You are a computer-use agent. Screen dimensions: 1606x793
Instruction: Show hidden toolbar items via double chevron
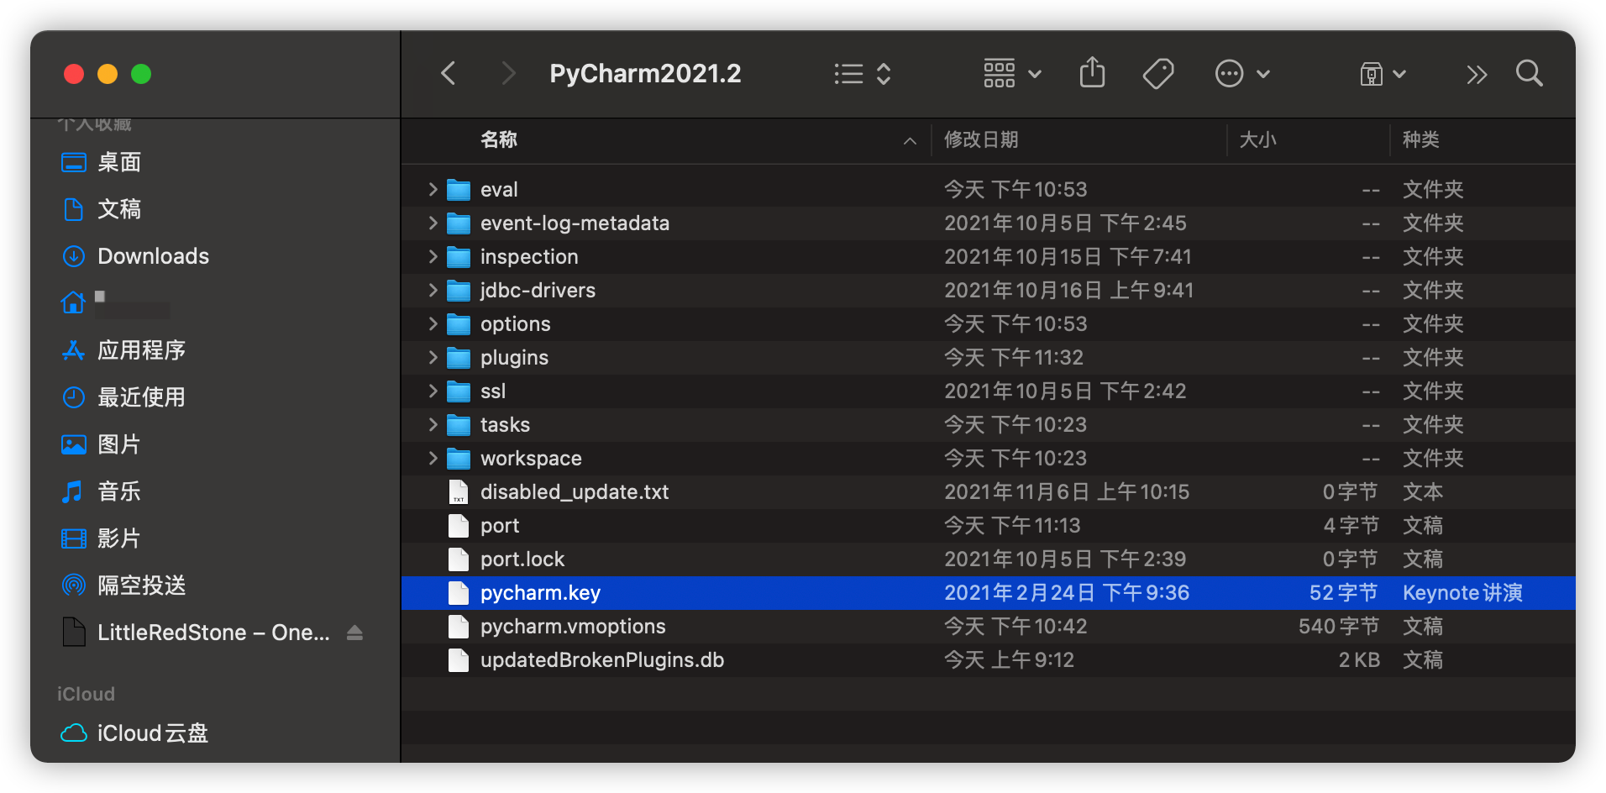(1477, 75)
